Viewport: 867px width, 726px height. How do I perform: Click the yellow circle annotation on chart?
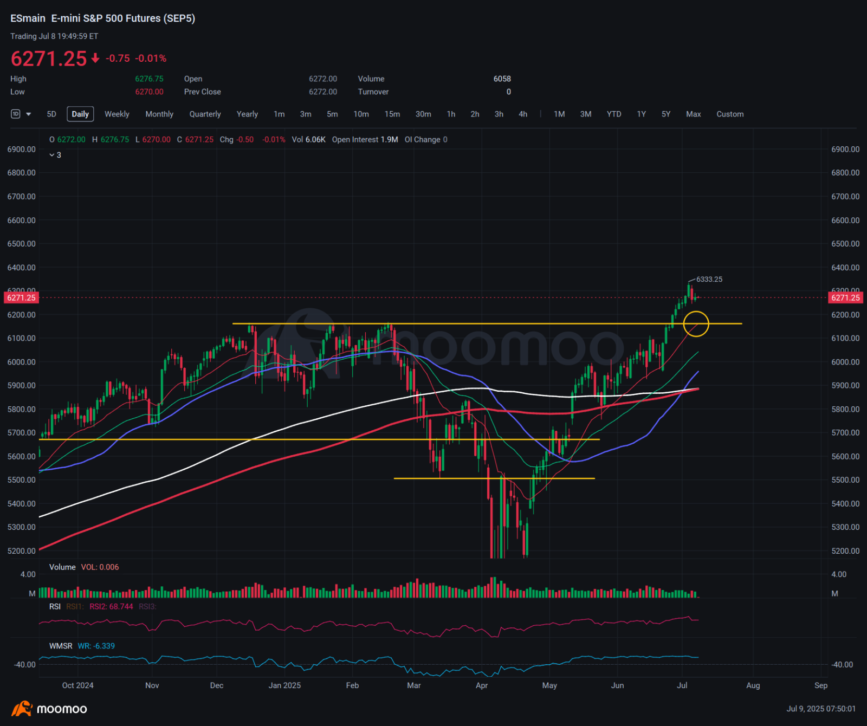696,324
